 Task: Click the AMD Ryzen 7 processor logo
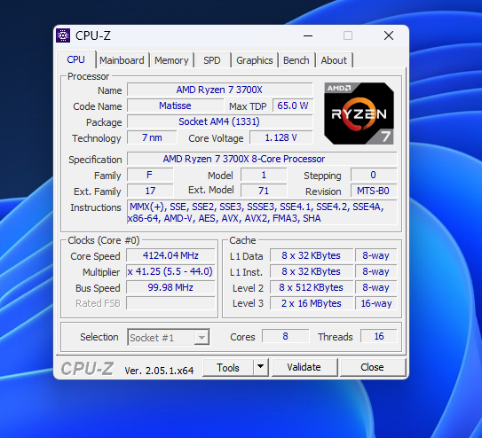(x=359, y=113)
